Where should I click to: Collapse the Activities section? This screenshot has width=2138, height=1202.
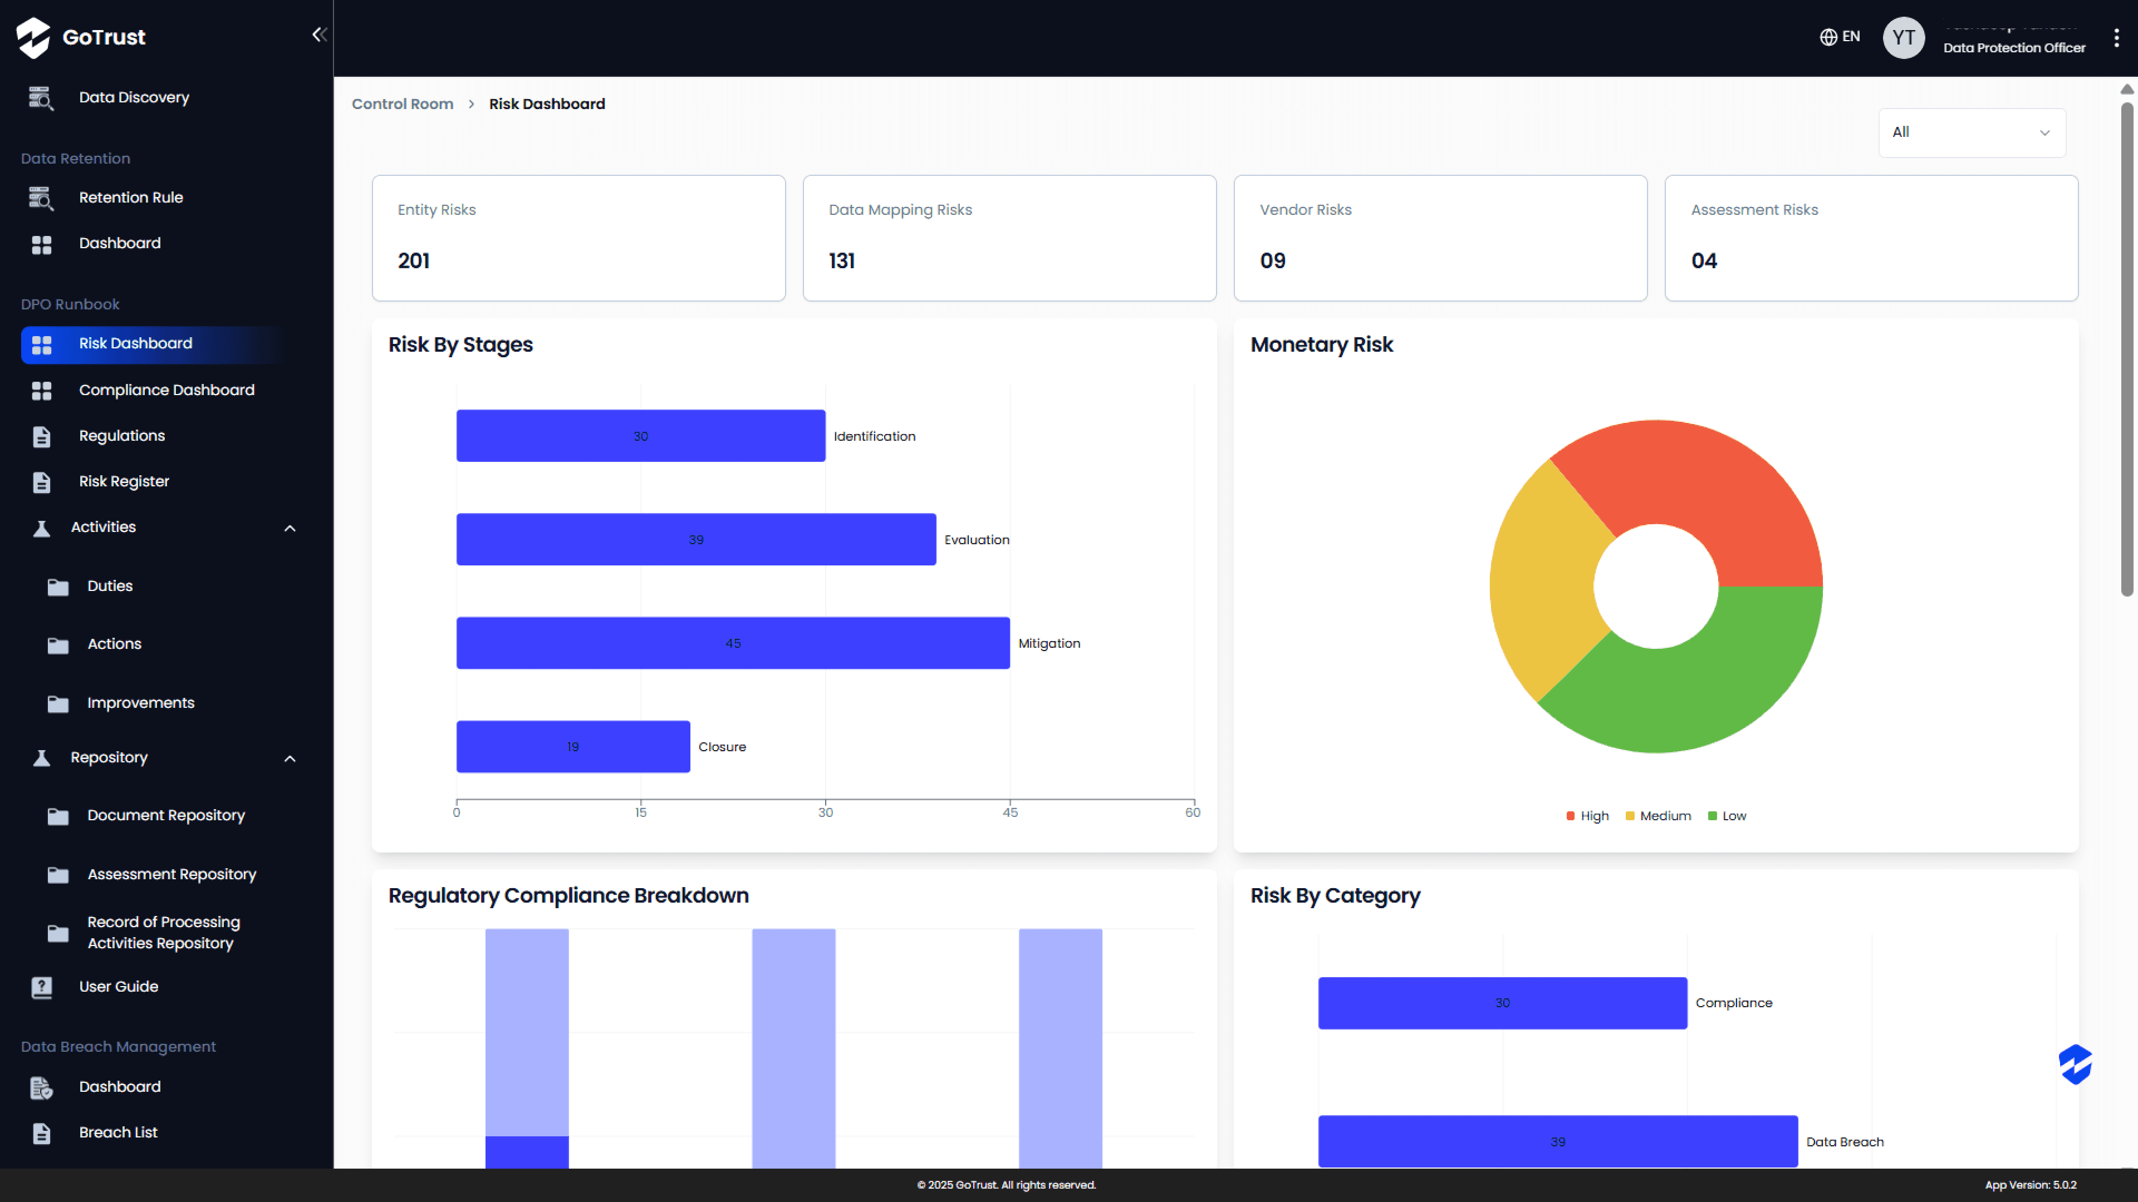coord(290,529)
